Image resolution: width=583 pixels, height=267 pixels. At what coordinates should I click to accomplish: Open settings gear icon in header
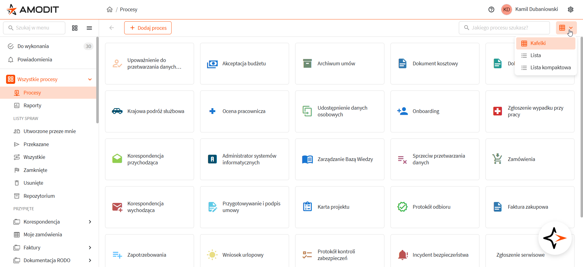(571, 9)
